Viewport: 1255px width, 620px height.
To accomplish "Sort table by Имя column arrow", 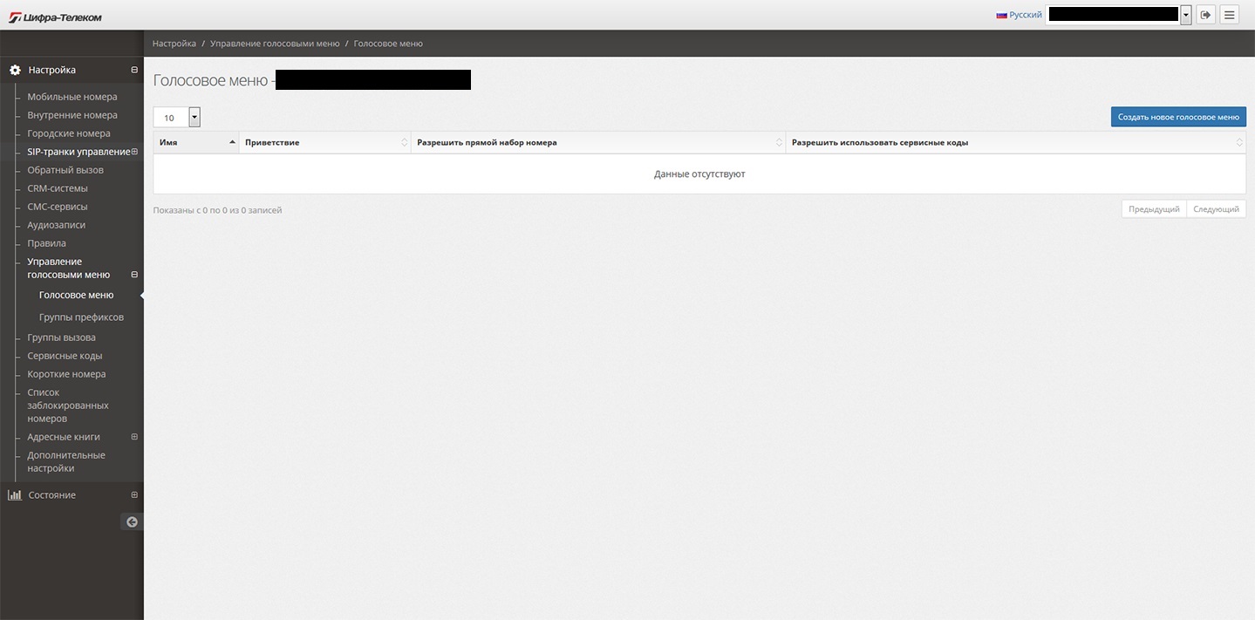I will click(232, 142).
